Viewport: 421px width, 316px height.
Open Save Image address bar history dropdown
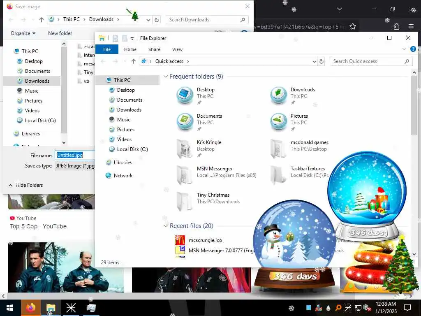pyautogui.click(x=148, y=20)
